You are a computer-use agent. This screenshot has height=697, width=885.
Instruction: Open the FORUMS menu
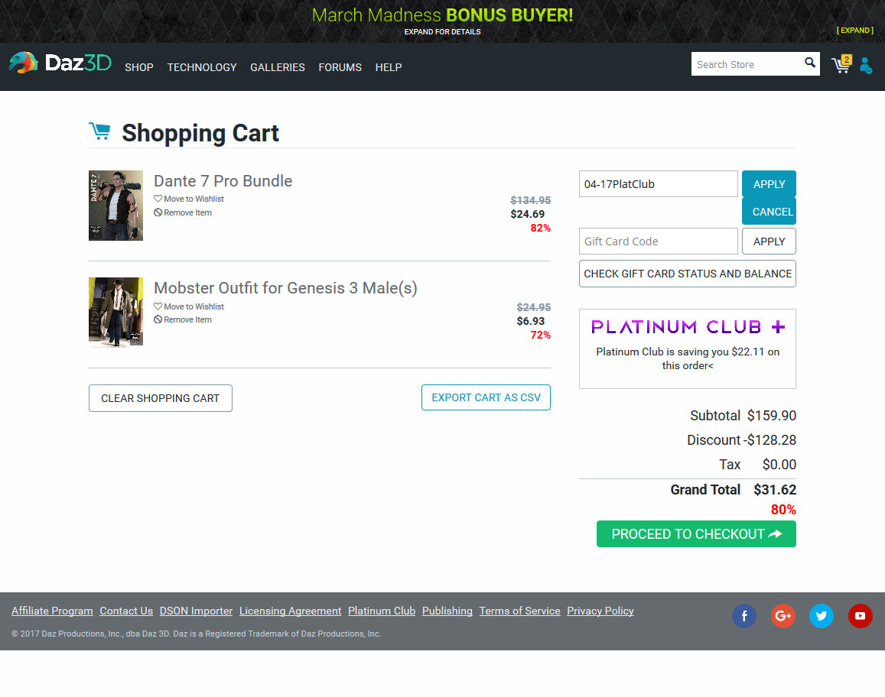340,67
